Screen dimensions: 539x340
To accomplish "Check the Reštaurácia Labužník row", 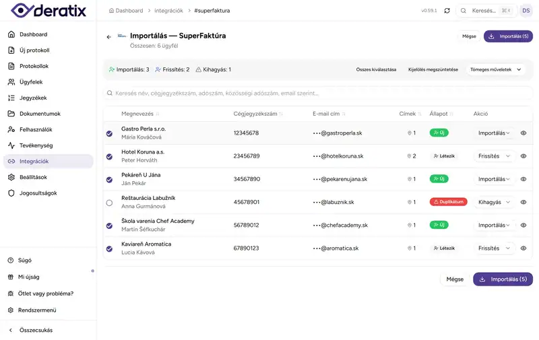I will tap(109, 203).
